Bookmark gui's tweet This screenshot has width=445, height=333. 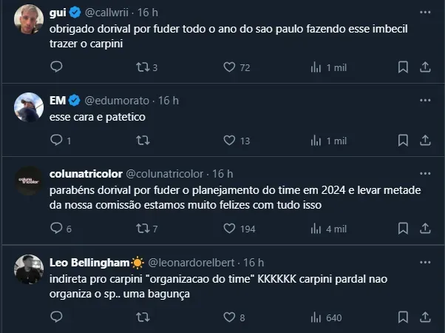click(x=403, y=67)
